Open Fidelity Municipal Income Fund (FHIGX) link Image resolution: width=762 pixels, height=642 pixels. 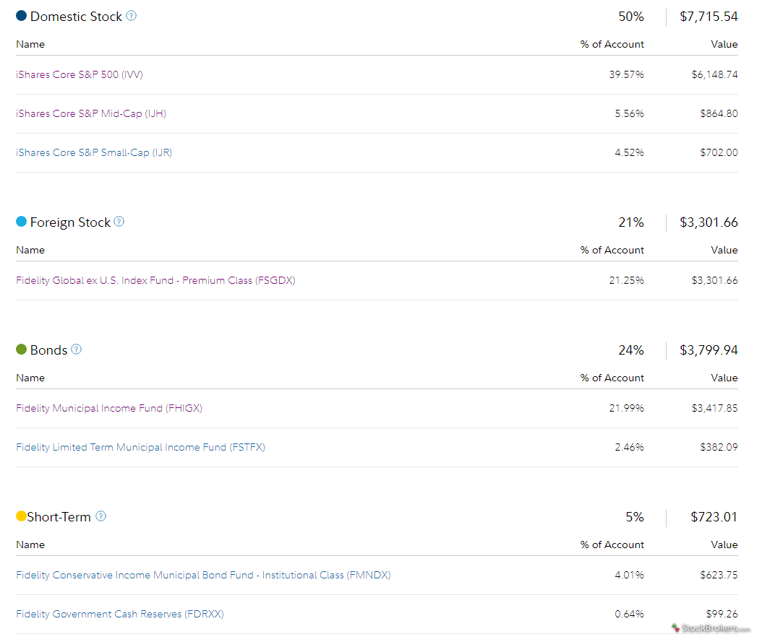click(x=109, y=408)
